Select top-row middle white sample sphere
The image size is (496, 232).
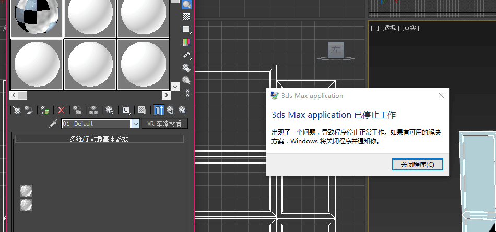tap(90, 18)
